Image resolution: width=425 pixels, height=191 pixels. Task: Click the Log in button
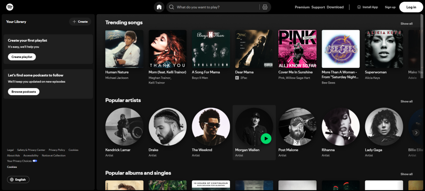click(411, 7)
